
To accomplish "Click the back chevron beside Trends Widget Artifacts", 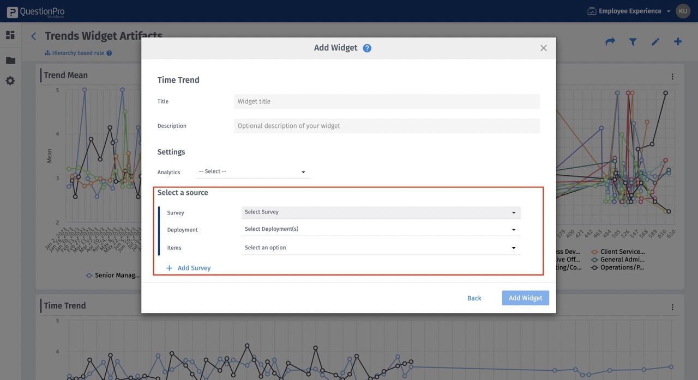I will click(34, 36).
